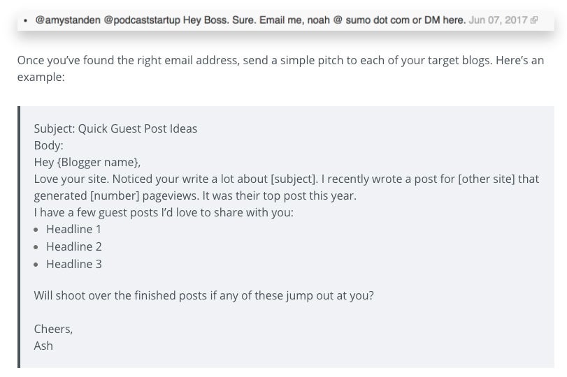Click the @podcaststartup mention

click(x=142, y=20)
